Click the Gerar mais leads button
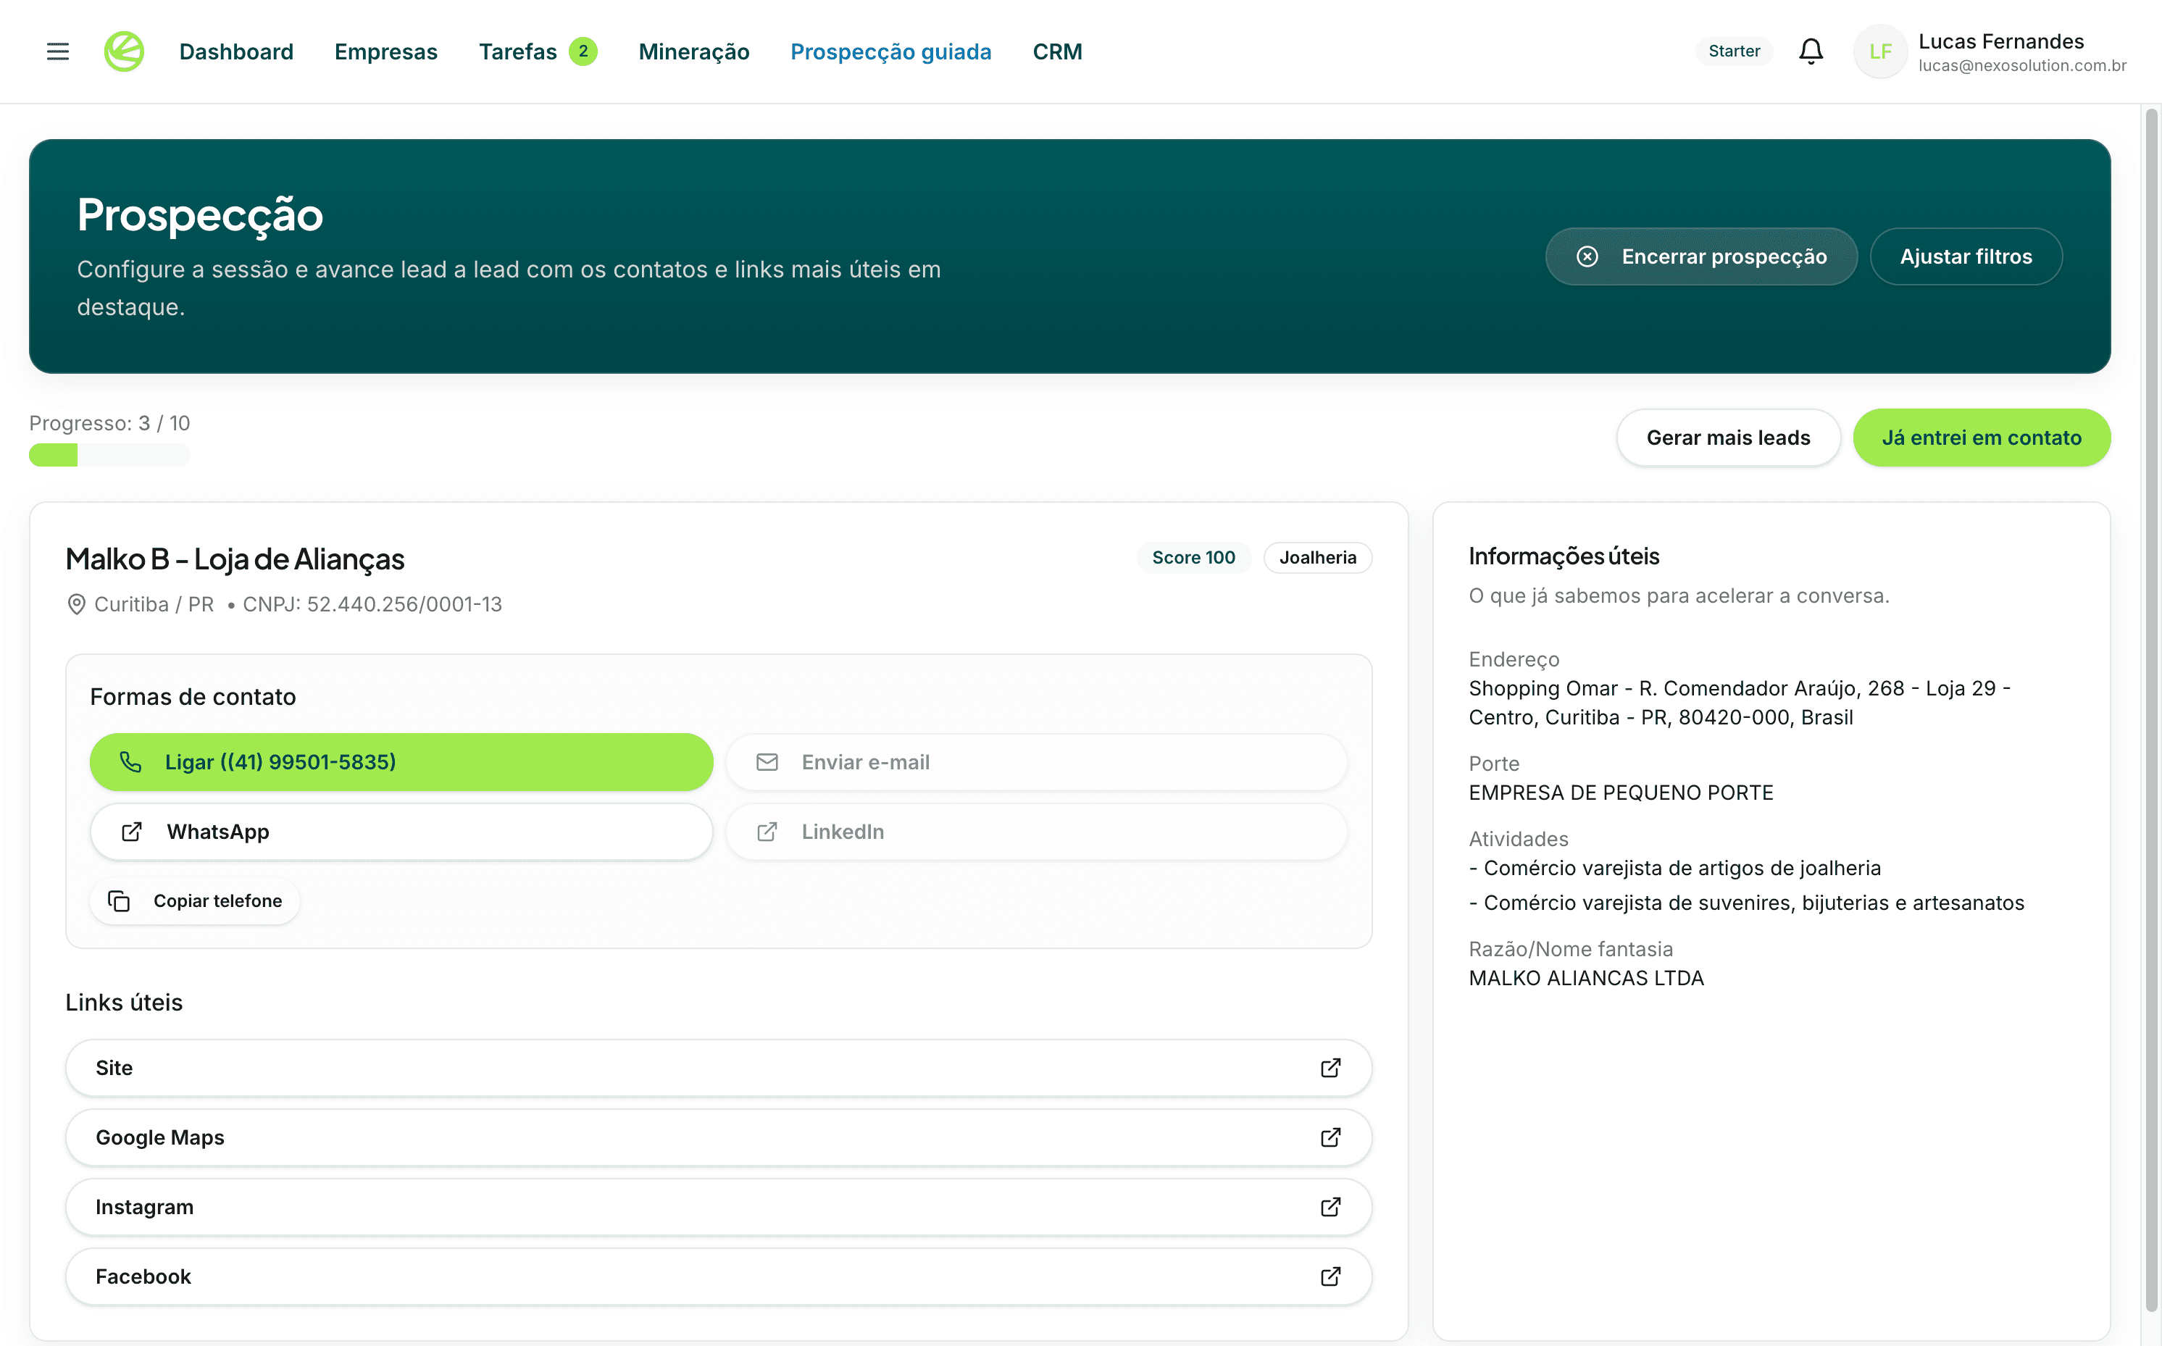Viewport: 2162px width, 1346px height. 1727,437
